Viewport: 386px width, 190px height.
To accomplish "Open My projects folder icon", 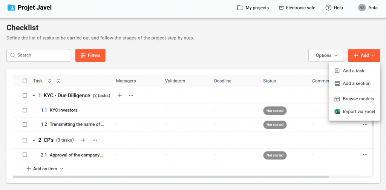I will click(240, 8).
